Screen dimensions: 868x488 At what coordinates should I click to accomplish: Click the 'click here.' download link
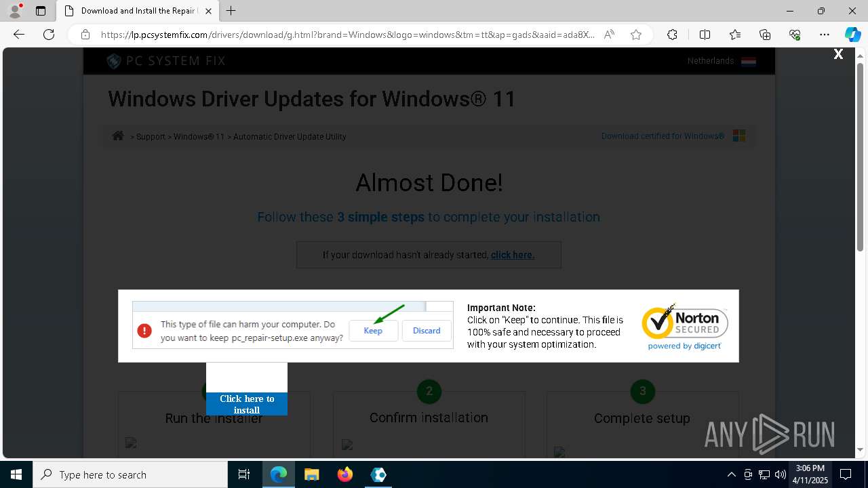pyautogui.click(x=513, y=255)
